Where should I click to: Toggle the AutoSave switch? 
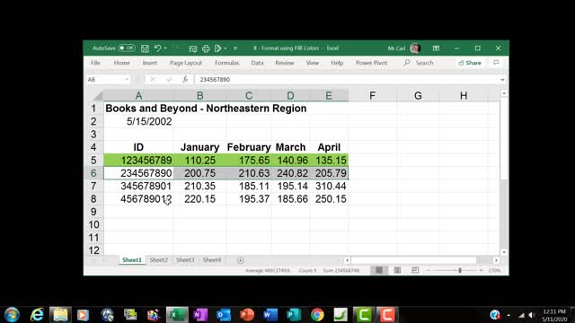coord(127,48)
